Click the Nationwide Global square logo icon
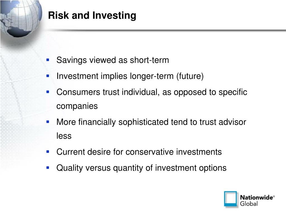286x214 pixels. coord(231,199)
